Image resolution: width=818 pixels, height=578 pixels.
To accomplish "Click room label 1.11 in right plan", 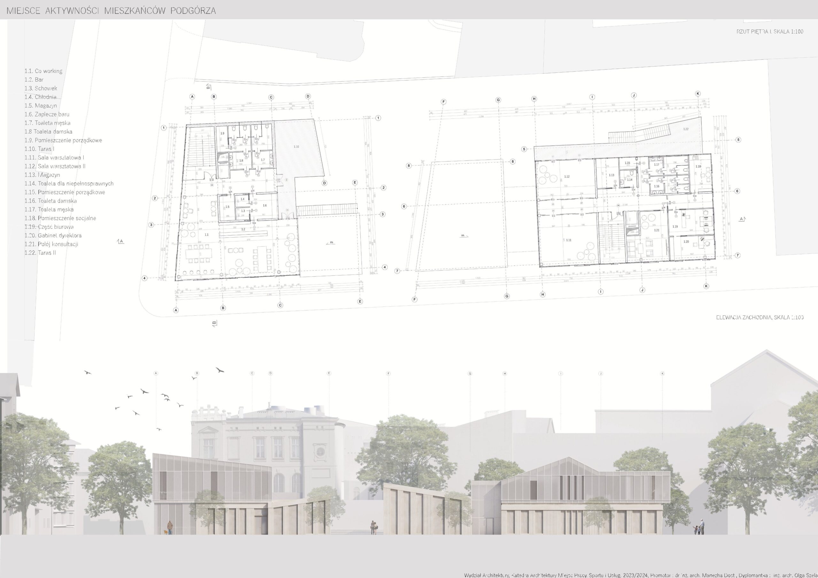I will (x=569, y=240).
